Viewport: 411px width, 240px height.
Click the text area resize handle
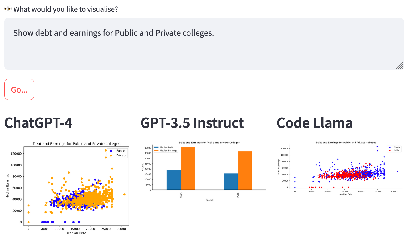[x=399, y=66]
